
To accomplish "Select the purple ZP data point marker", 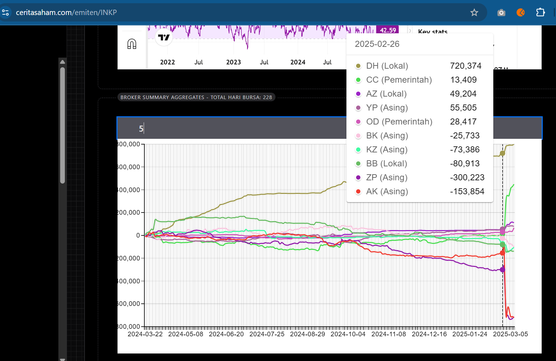I will click(x=503, y=269).
